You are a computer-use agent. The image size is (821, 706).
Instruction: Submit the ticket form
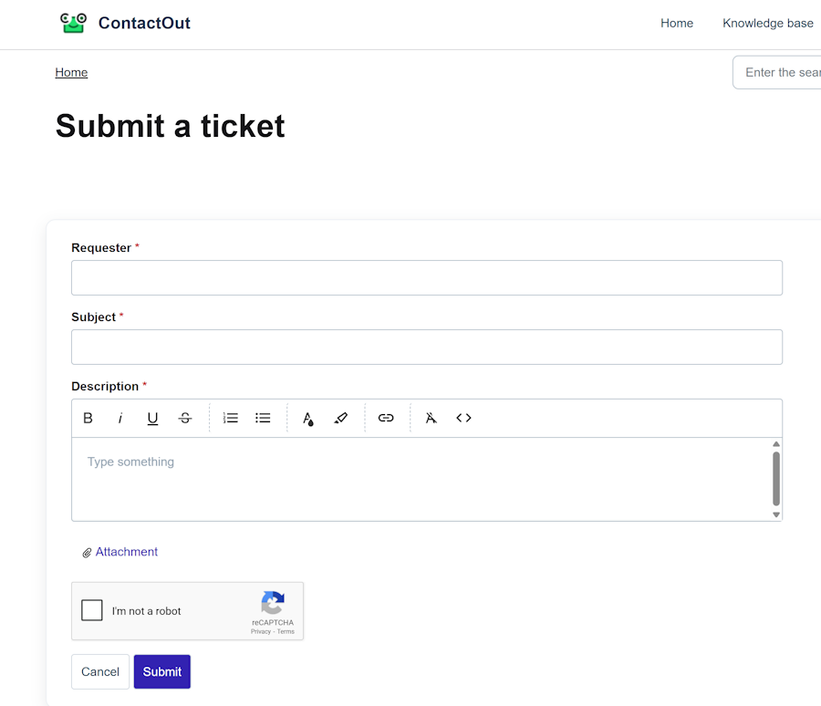(x=161, y=671)
